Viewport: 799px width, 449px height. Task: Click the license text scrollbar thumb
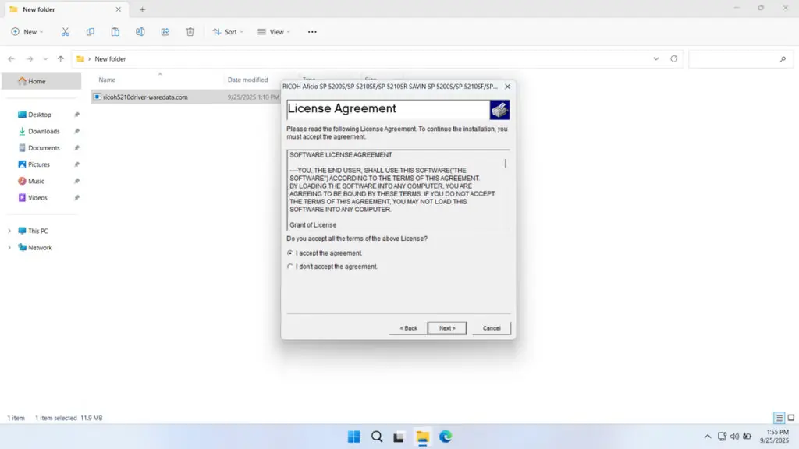pos(506,164)
